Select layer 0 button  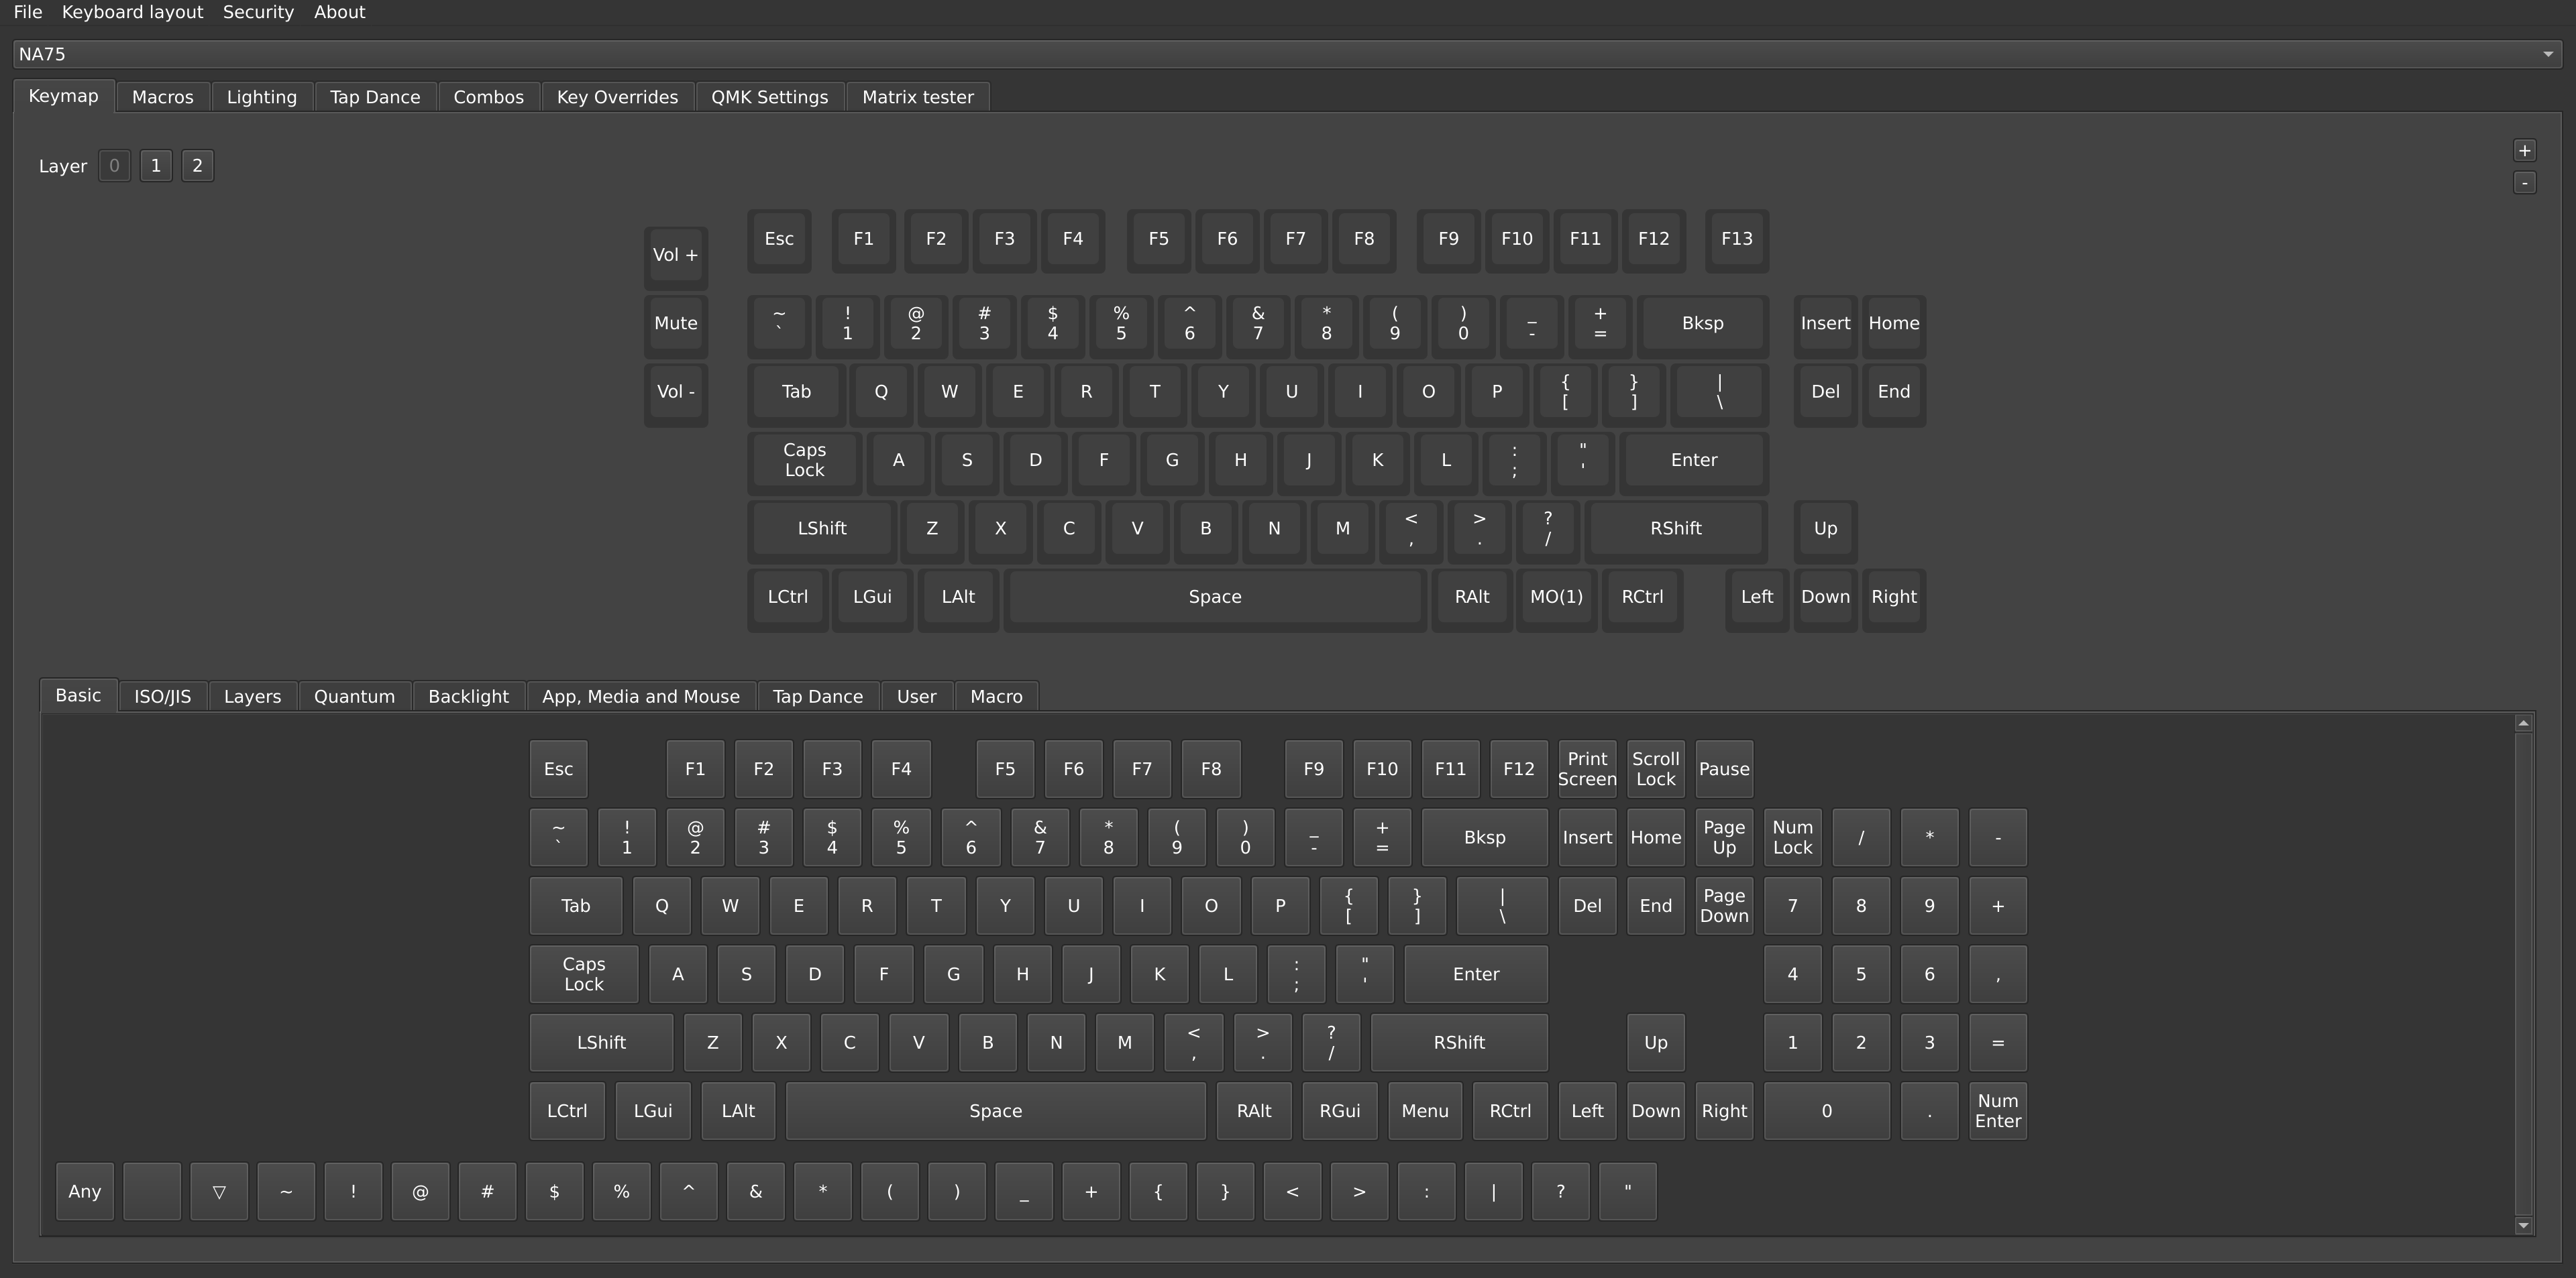click(x=114, y=166)
